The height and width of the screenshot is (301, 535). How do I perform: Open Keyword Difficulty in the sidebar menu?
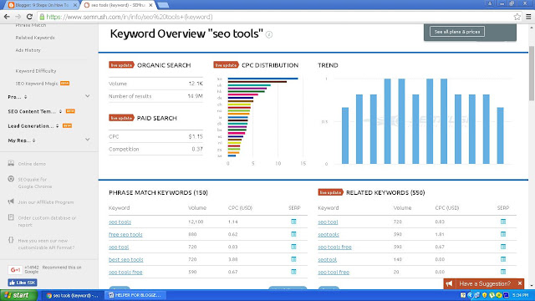(36, 71)
